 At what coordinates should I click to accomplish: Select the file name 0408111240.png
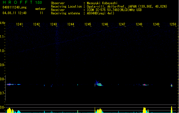point(15,8)
